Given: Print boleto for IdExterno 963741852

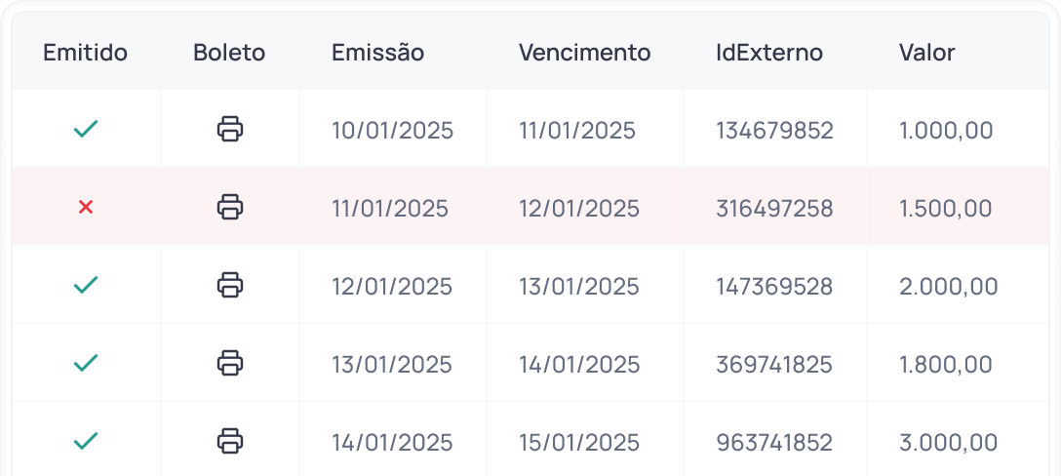Looking at the screenshot, I should coord(230,441).
